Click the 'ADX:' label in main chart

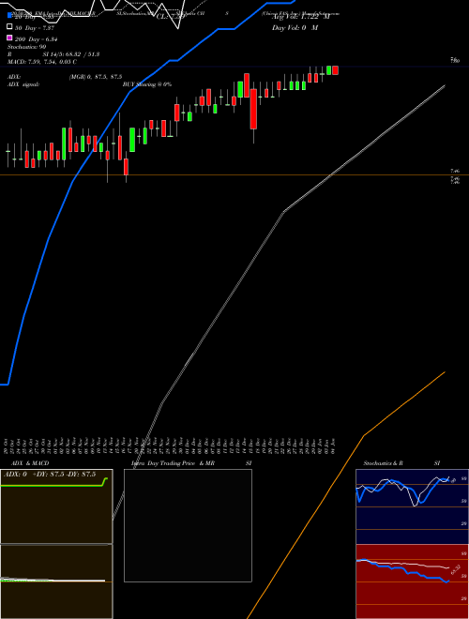pos(14,77)
